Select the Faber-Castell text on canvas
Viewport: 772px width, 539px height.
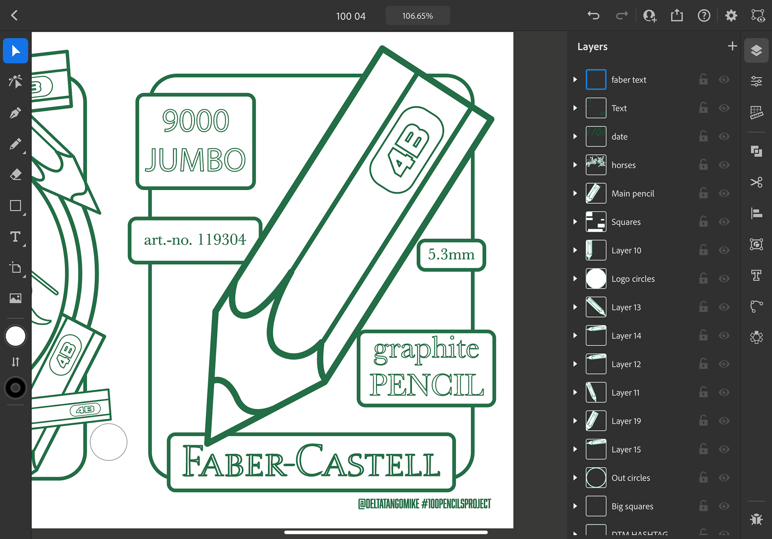point(311,461)
